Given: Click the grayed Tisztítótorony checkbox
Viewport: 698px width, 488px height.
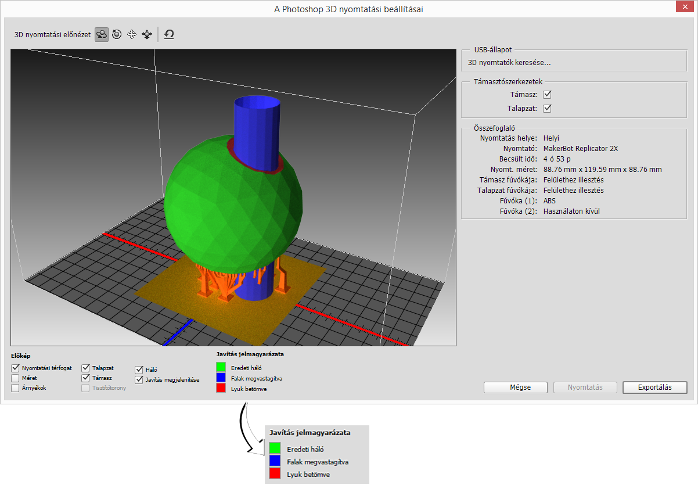Looking at the screenshot, I should pos(86,388).
